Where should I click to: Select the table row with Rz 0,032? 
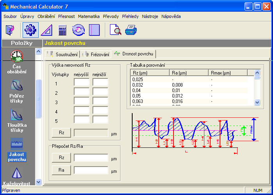(189, 85)
